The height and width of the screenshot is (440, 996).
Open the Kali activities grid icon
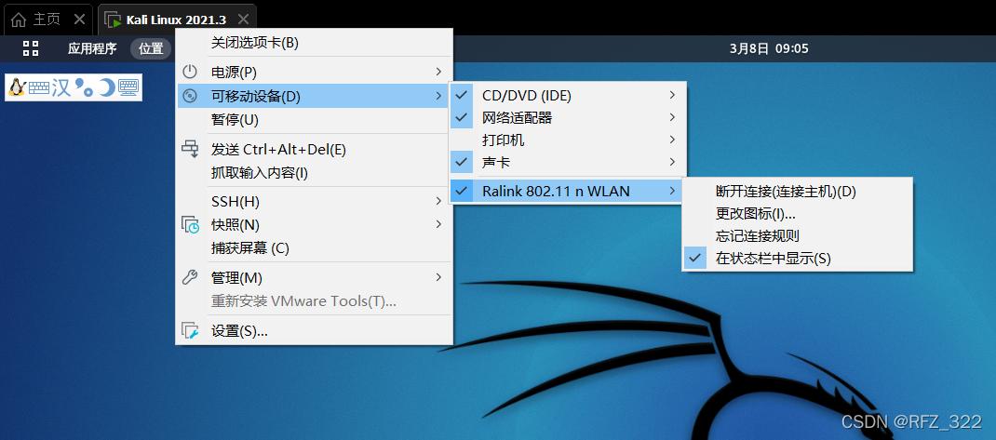(x=31, y=48)
